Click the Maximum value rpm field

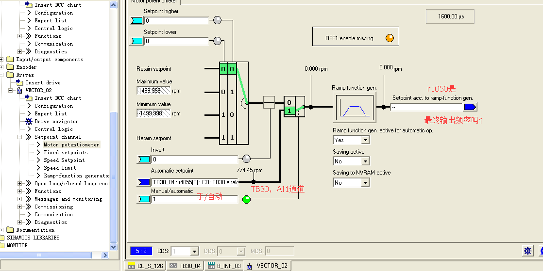154,91
